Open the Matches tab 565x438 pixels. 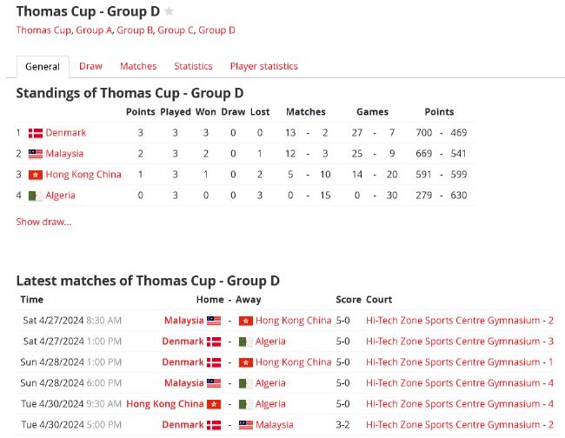pyautogui.click(x=138, y=66)
